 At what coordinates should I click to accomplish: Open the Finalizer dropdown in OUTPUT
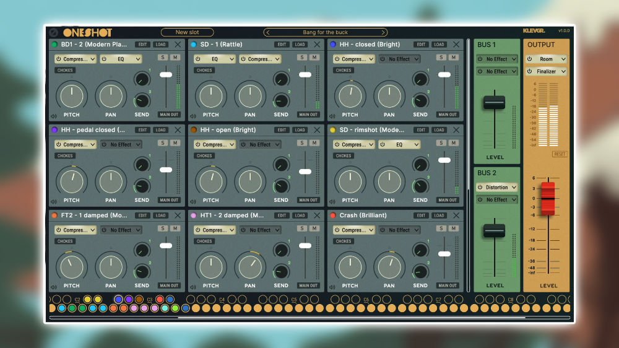click(x=547, y=71)
